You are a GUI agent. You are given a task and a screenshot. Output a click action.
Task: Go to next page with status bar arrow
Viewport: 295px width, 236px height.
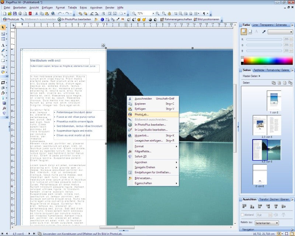[x=29, y=233]
